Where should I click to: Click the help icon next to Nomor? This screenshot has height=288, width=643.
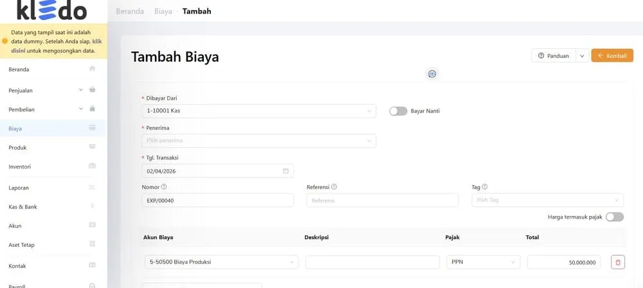click(164, 186)
